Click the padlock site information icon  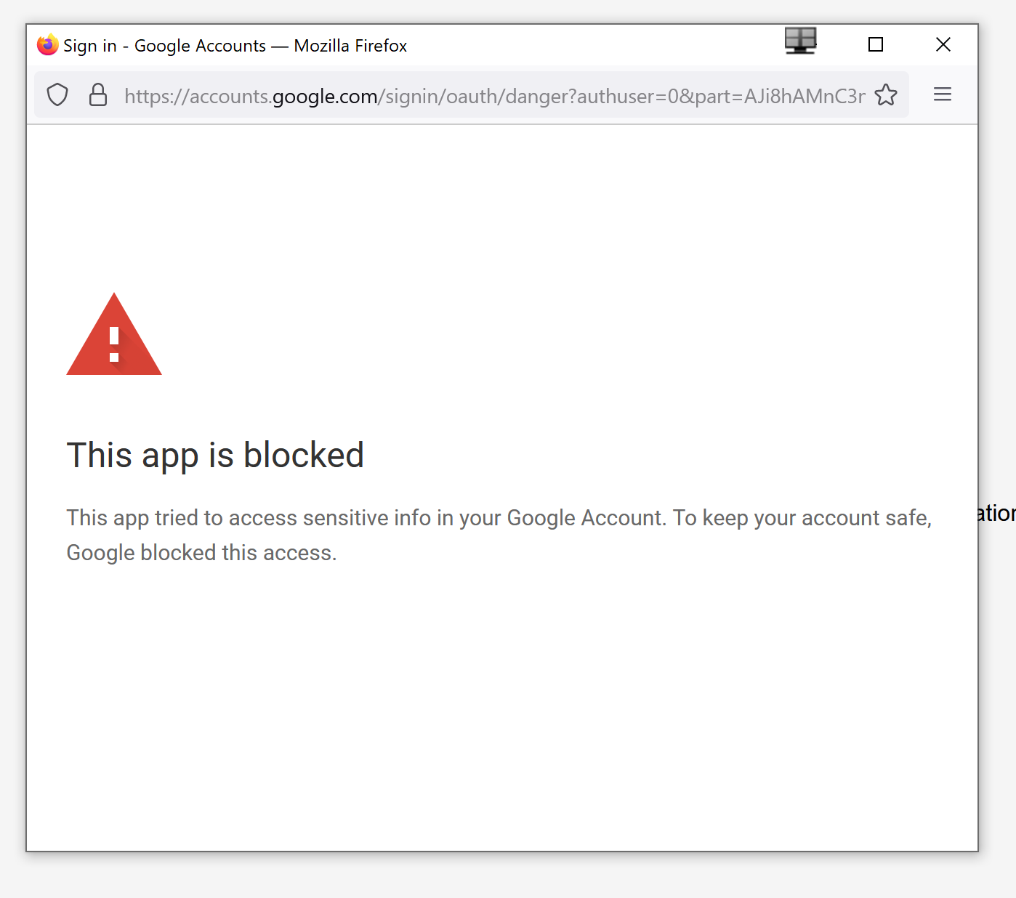click(98, 95)
